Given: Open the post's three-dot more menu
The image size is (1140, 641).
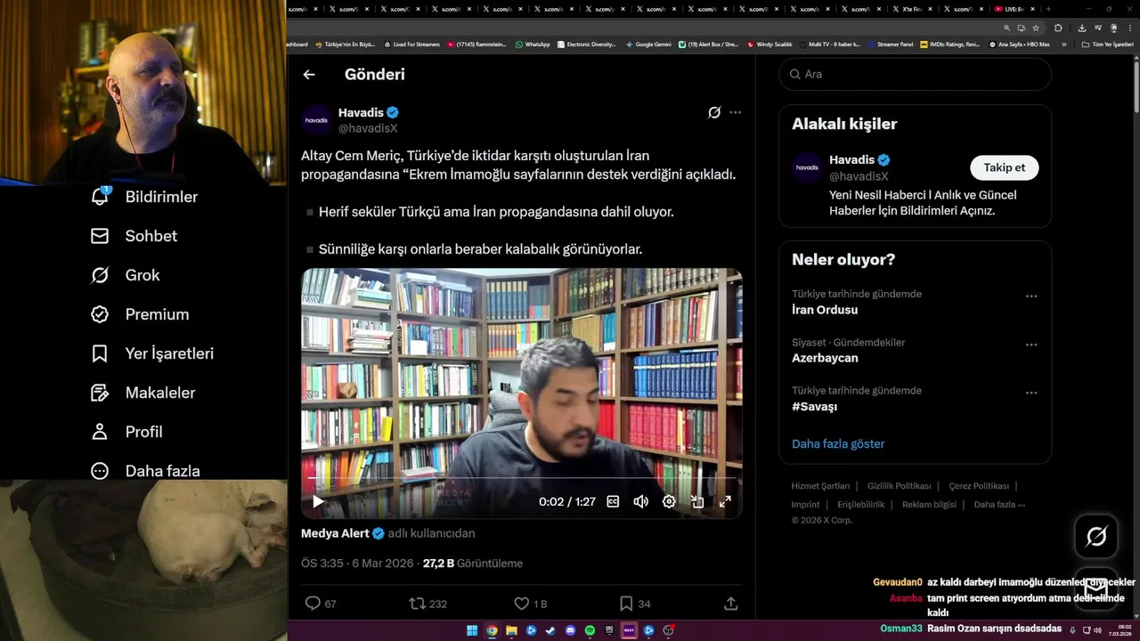Looking at the screenshot, I should coord(735,112).
